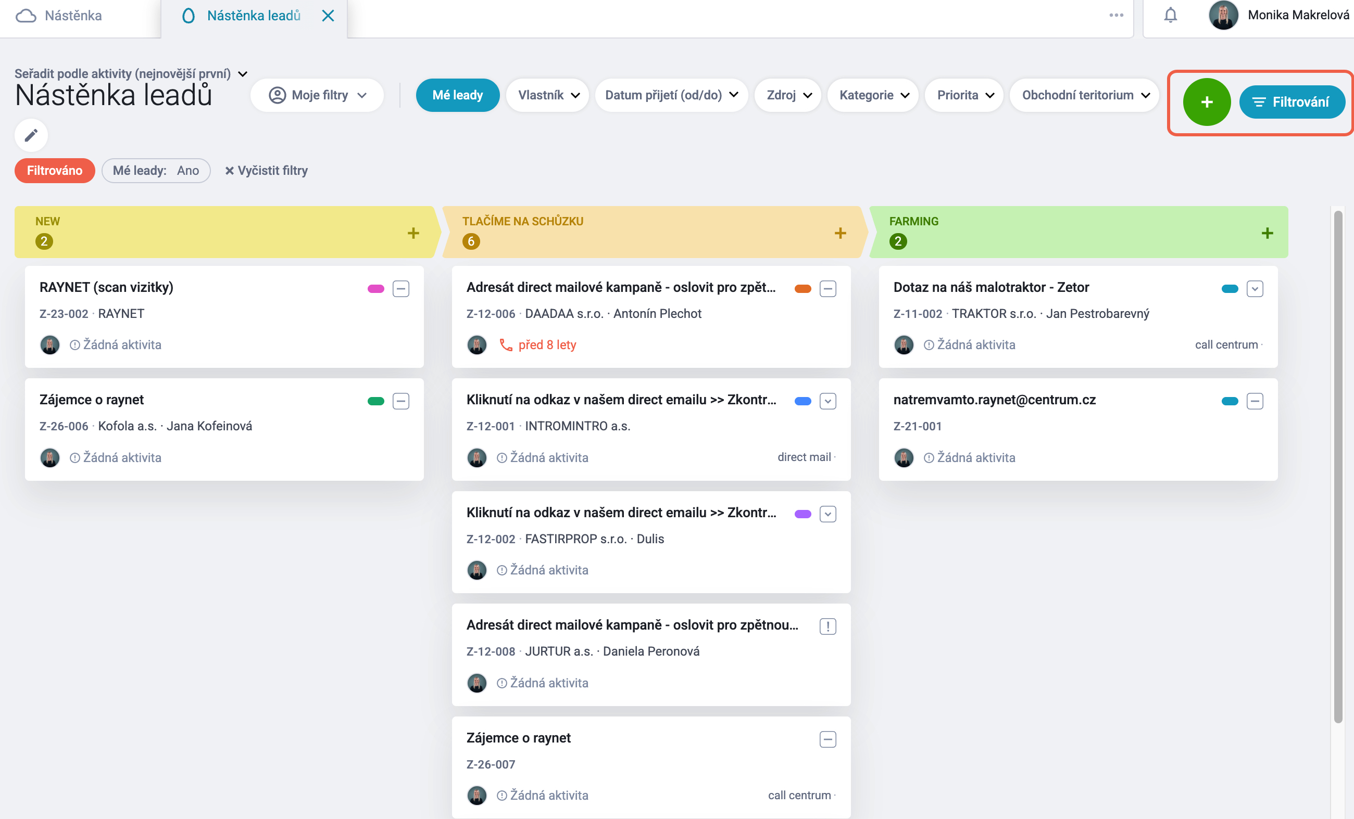Click Vyčistit filtry to clear filters

click(x=267, y=171)
